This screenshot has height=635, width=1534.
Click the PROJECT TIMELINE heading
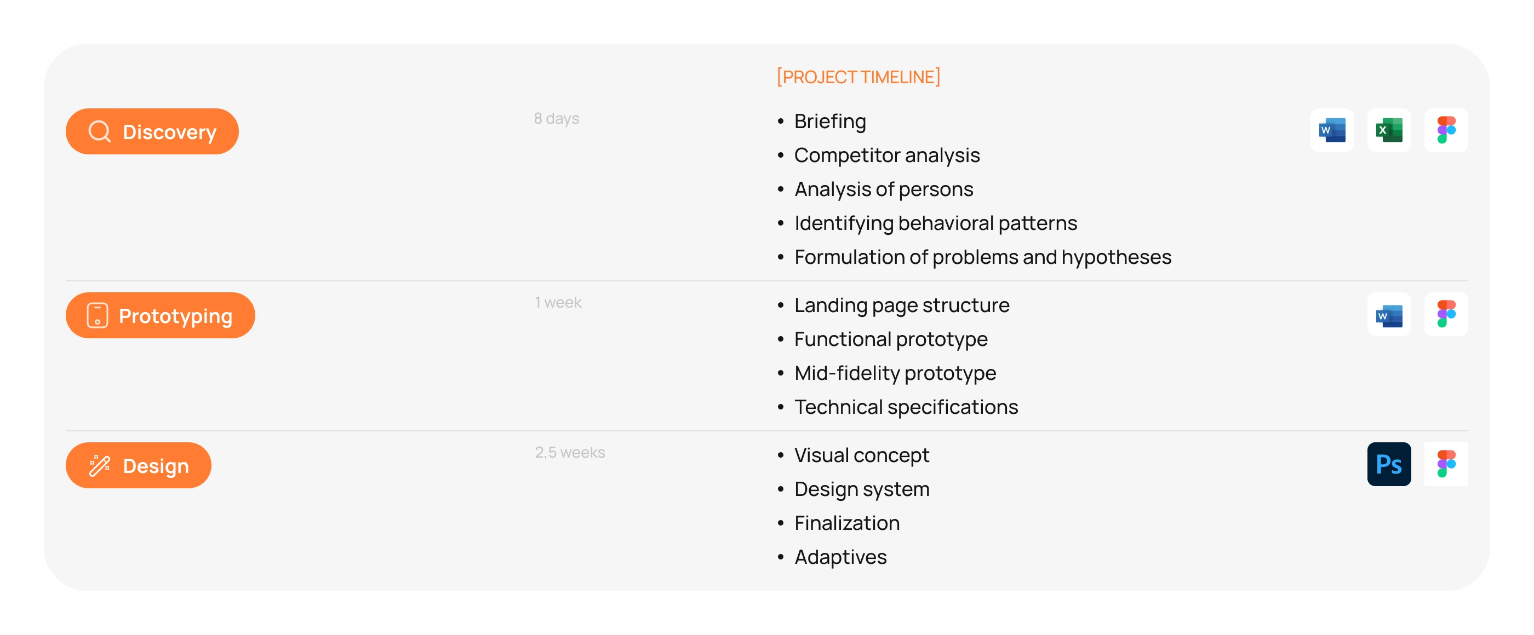click(858, 77)
